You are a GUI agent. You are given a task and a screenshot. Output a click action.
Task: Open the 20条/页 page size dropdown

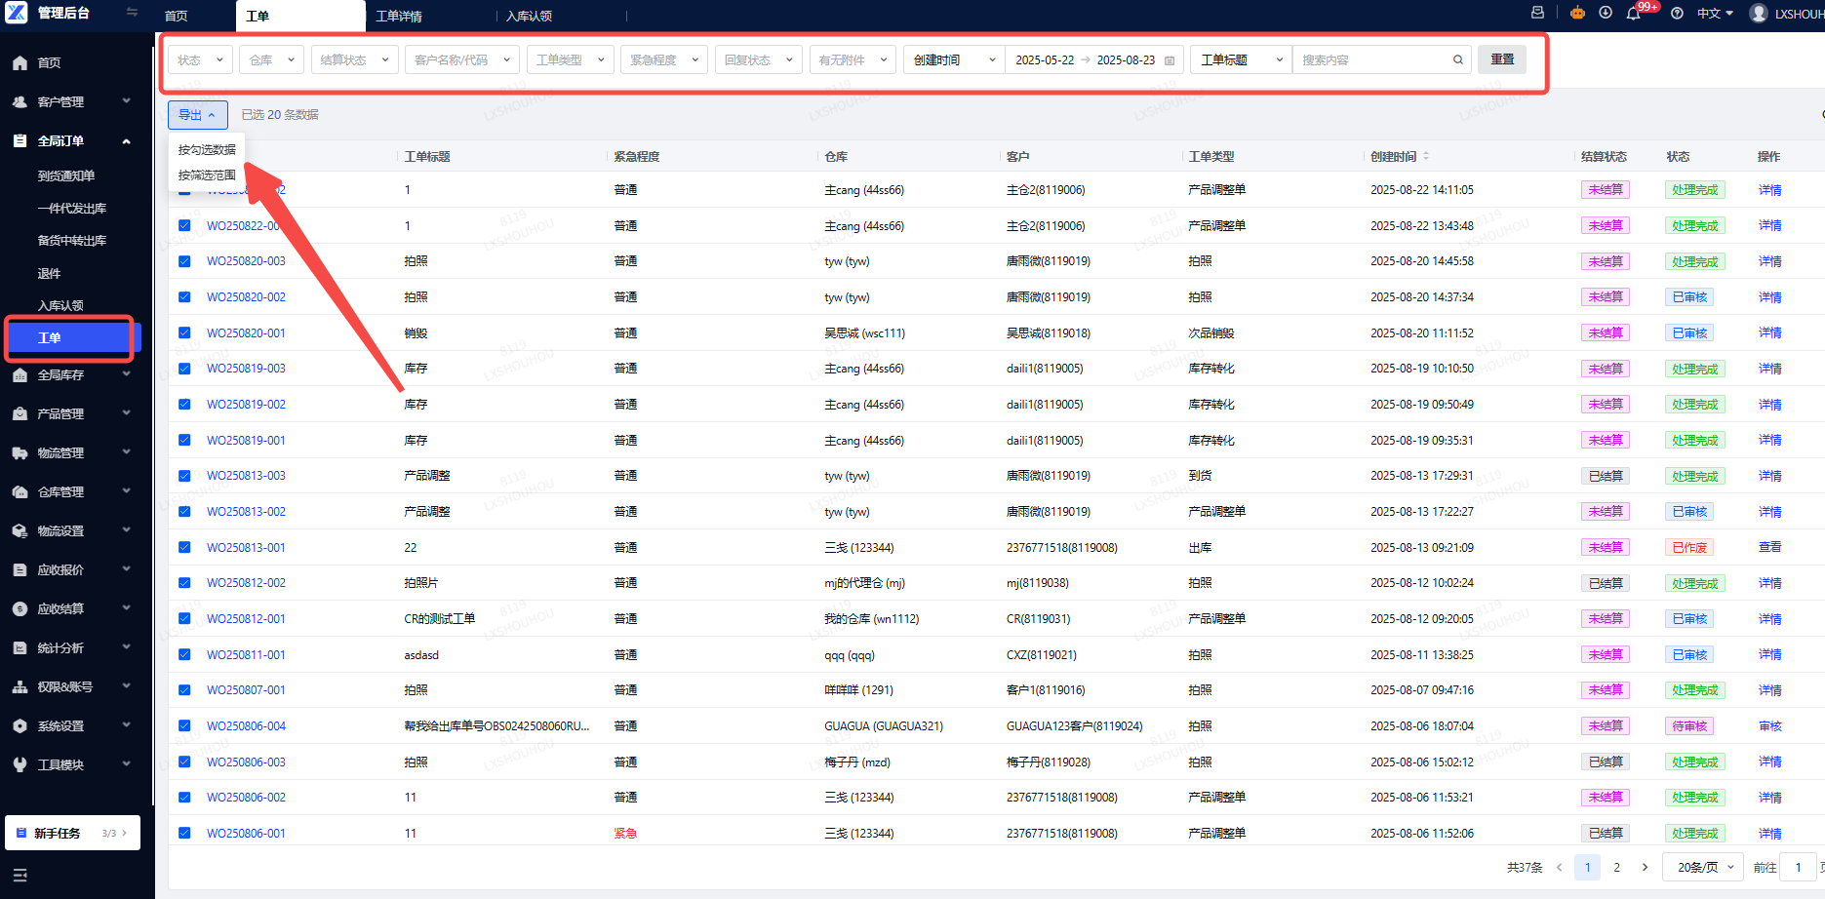click(x=1703, y=867)
